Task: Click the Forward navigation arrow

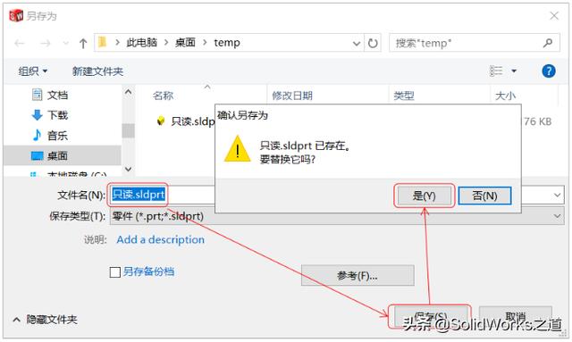Action: click(x=46, y=44)
